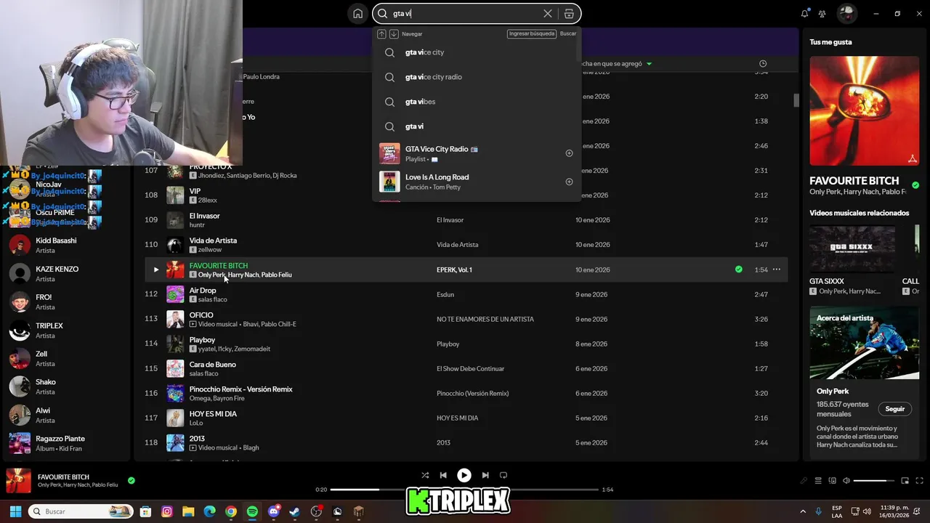Open 'Tus me gusta' panel header
930x523 pixels.
(830, 42)
